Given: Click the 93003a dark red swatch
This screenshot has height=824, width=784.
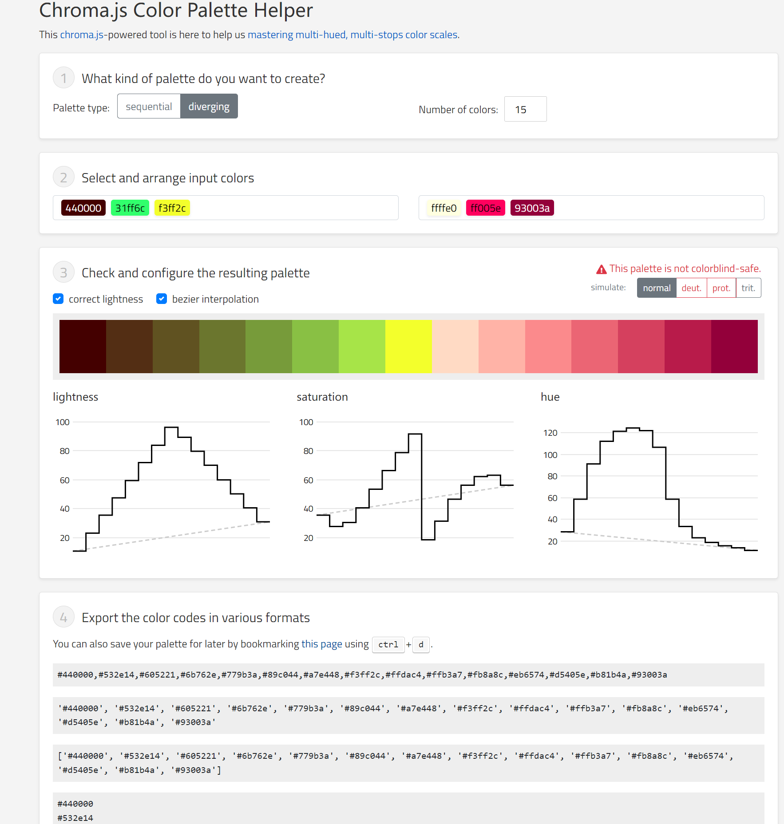Looking at the screenshot, I should coord(532,207).
